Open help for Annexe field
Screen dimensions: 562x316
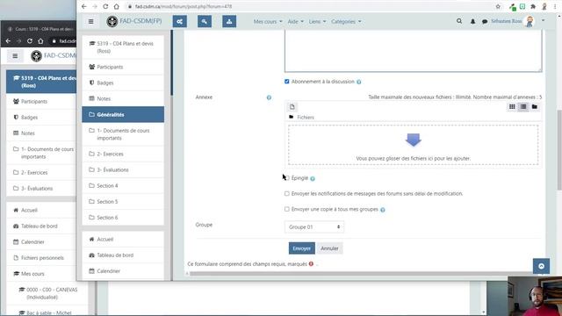tap(269, 97)
